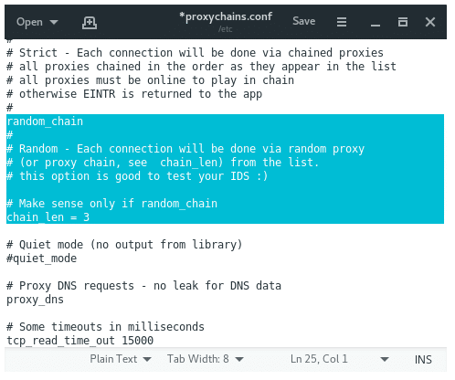Image resolution: width=455 pixels, height=380 pixels.
Task: Open the hamburger menu icon
Action: pyautogui.click(x=342, y=22)
